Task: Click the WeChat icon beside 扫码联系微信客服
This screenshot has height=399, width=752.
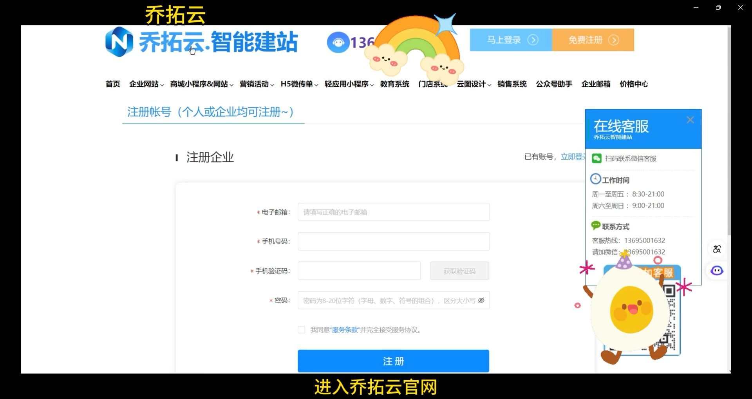Action: [x=597, y=158]
